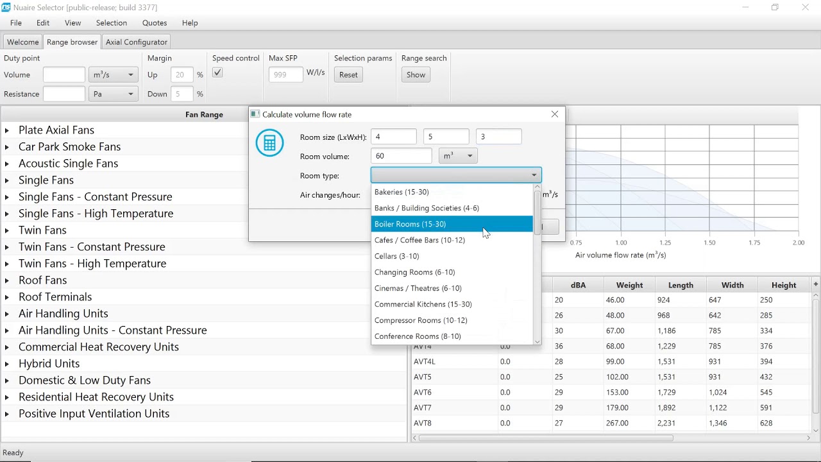Select Cafes / Coffee Bars (10-12)
This screenshot has width=821, height=462.
(452, 240)
